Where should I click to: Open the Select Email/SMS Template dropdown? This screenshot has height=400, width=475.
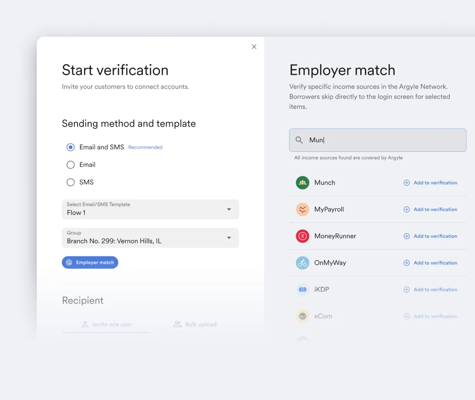pos(150,209)
